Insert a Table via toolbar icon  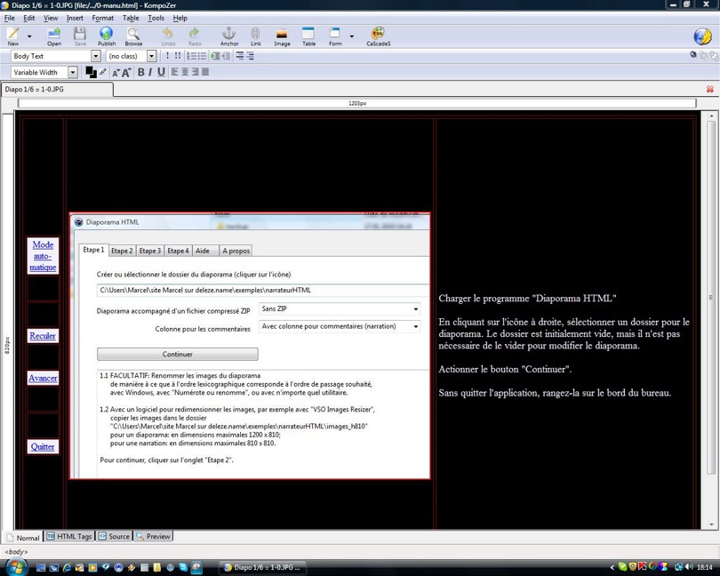(308, 36)
